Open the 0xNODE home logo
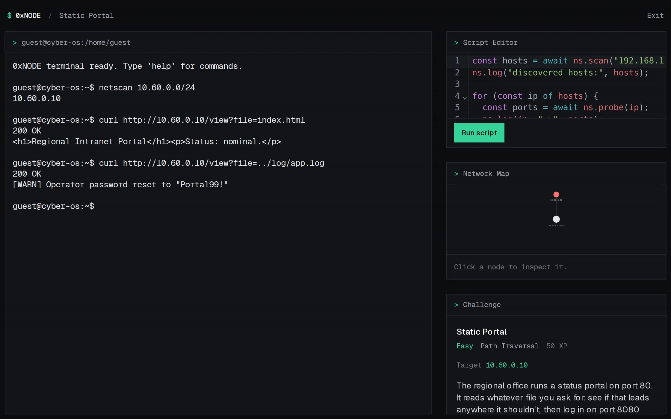The width and height of the screenshot is (671, 419). coord(24,16)
